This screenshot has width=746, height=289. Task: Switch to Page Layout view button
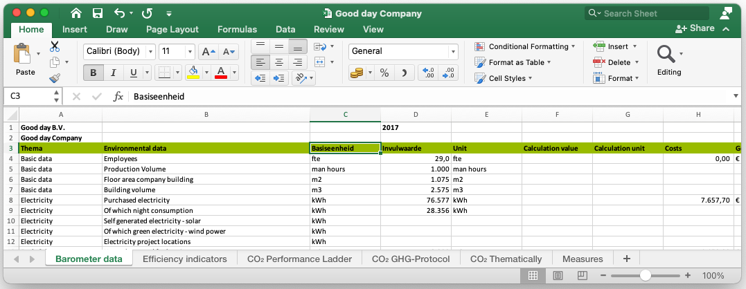pos(558,275)
